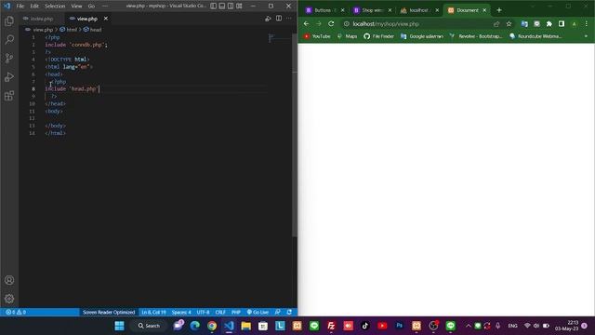The width and height of the screenshot is (595, 335).
Task: Click the taskbar Search box
Action: pos(149,326)
